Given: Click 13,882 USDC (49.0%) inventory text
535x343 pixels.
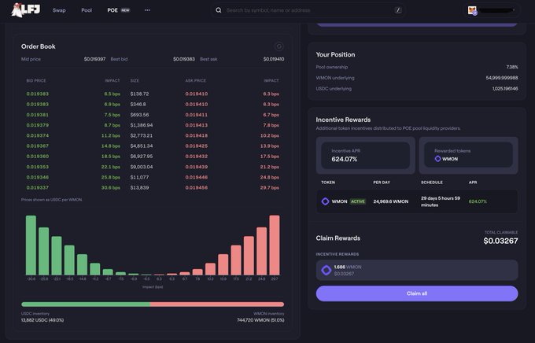Looking at the screenshot, I should (x=42, y=320).
